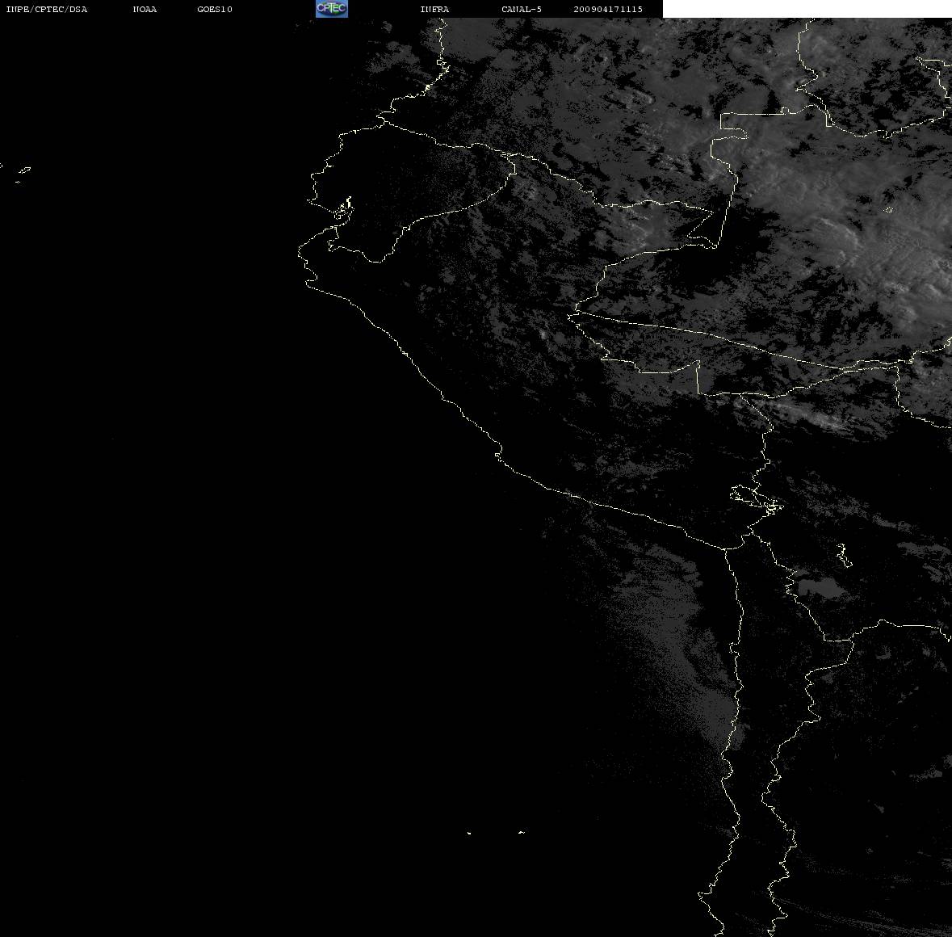Screen dimensions: 952x937
Task: Click the tiny closed outline at the right edge
Action: (888, 210)
